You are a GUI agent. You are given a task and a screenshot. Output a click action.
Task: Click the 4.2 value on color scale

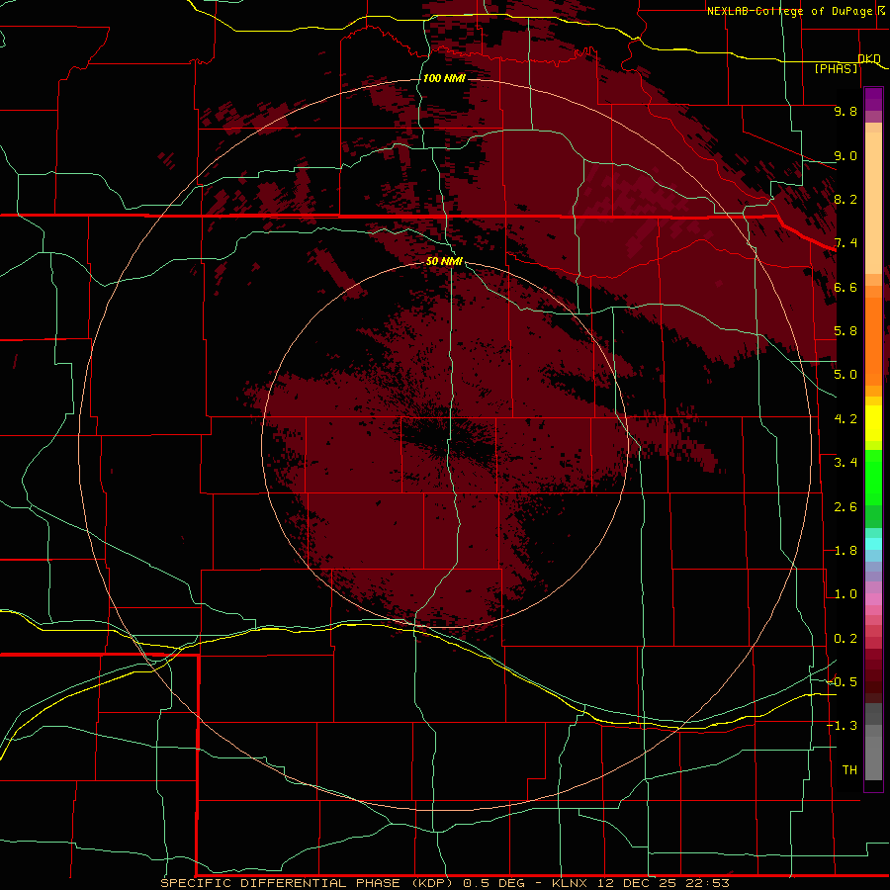845,419
